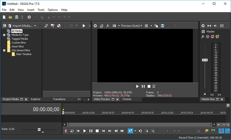The height and width of the screenshot is (140, 231).
Task: Open the Options menu
Action: coord(53,10)
